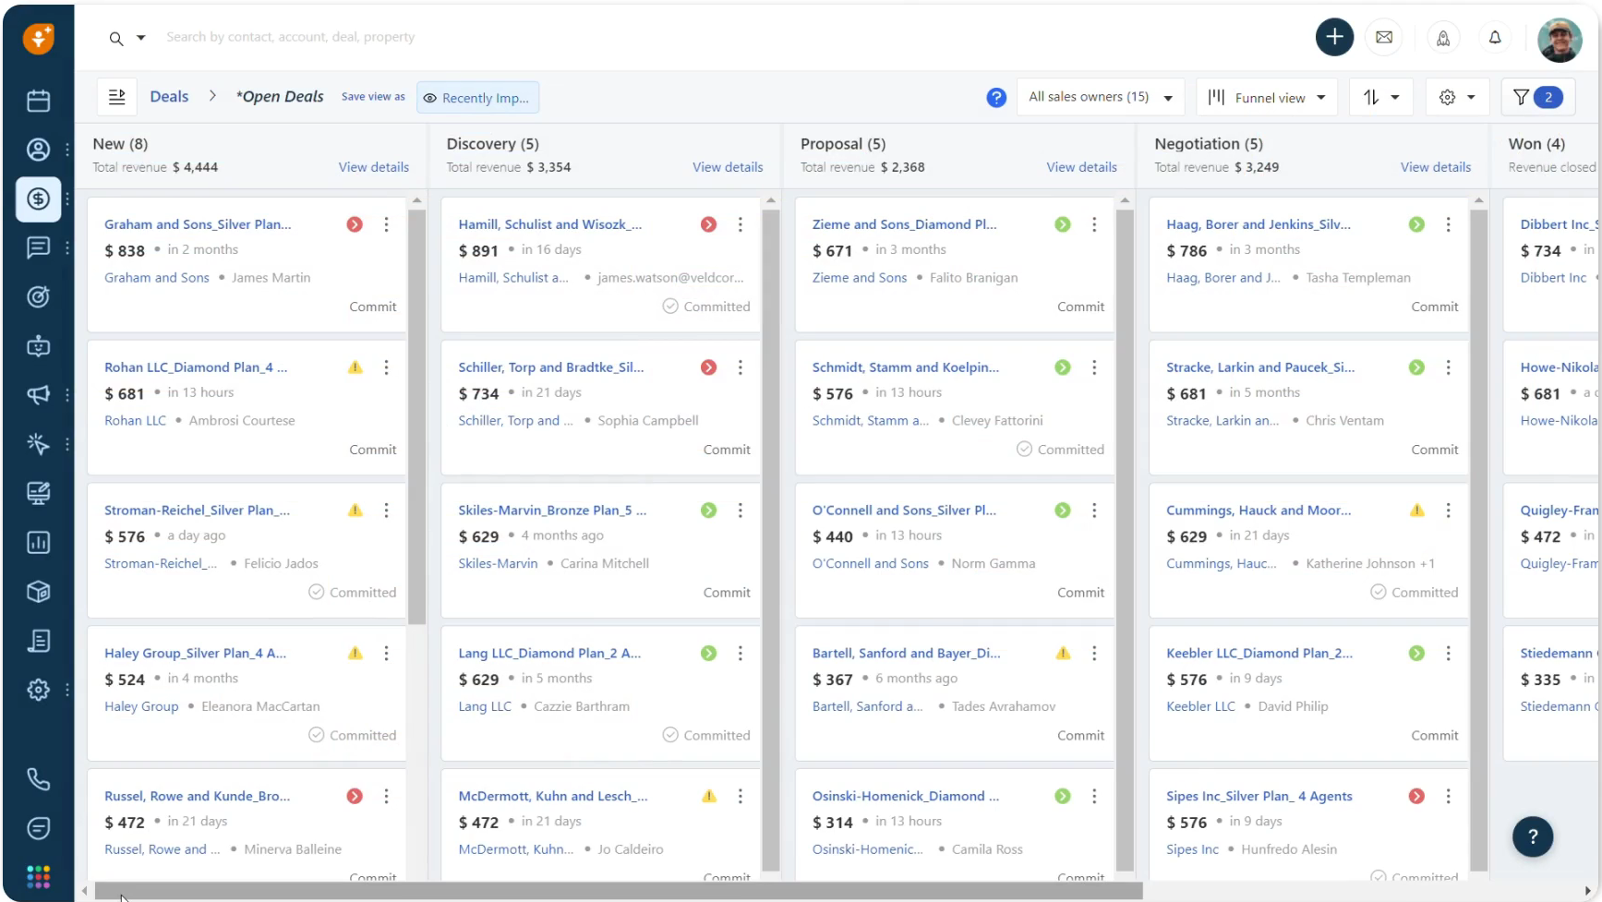
Task: Open the goals target icon in sidebar
Action: click(38, 296)
